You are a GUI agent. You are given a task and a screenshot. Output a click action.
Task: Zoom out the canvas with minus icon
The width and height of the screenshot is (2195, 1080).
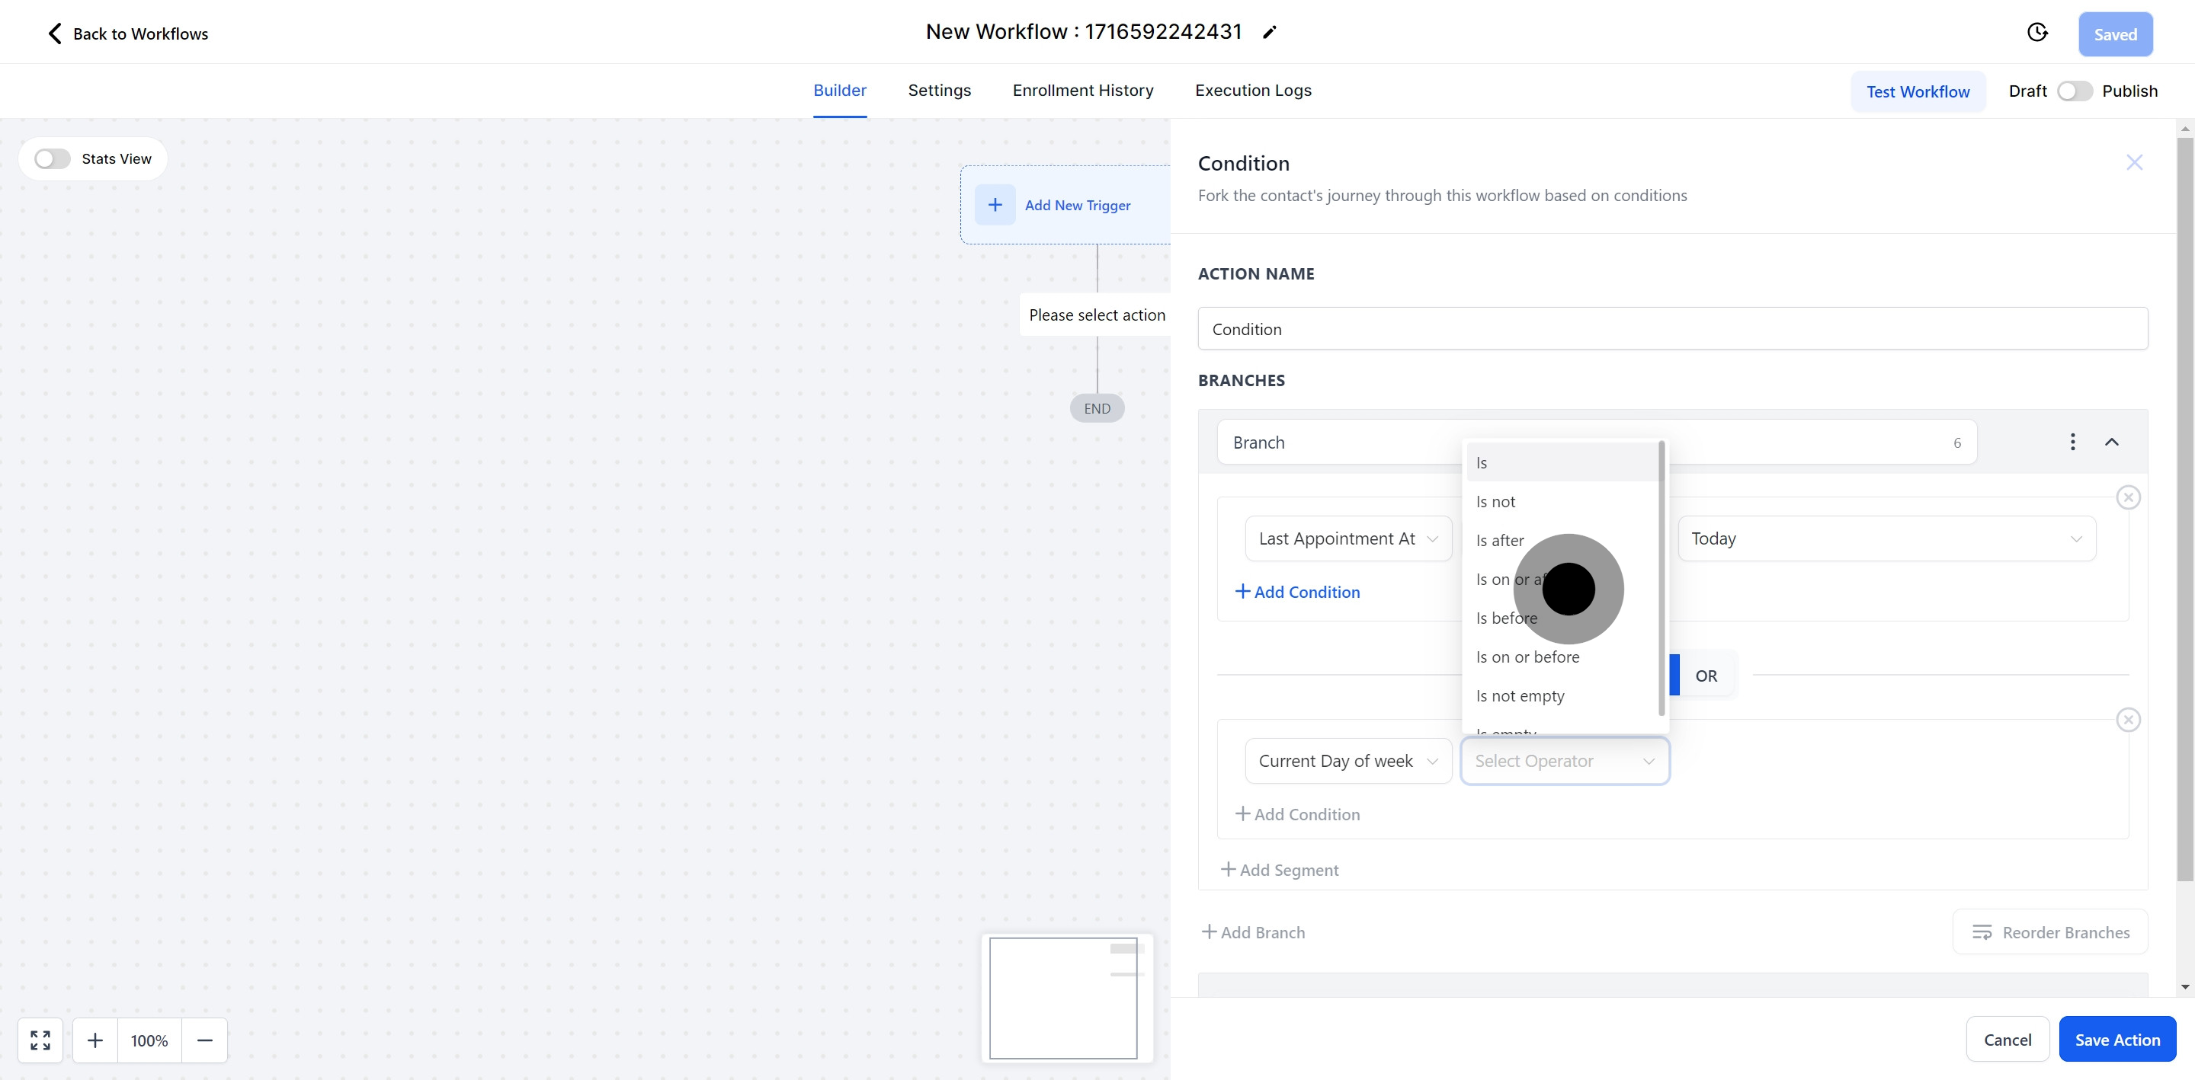coord(204,1040)
